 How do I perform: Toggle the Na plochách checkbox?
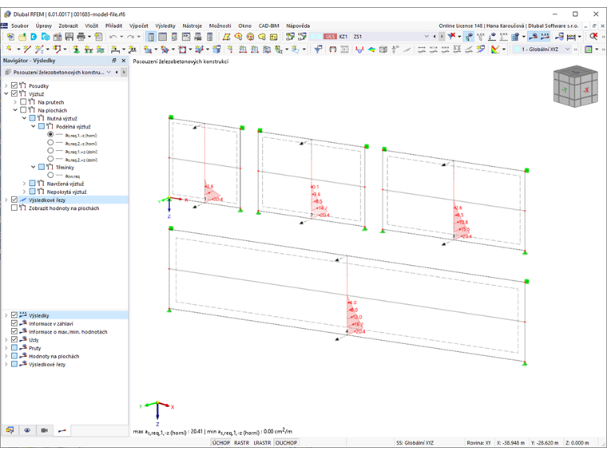[23, 110]
